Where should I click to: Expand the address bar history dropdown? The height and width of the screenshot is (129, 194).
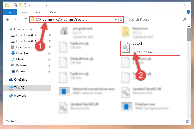[116, 19]
